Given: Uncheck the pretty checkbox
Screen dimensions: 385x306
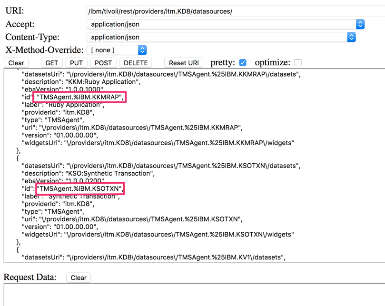Looking at the screenshot, I should (x=243, y=63).
